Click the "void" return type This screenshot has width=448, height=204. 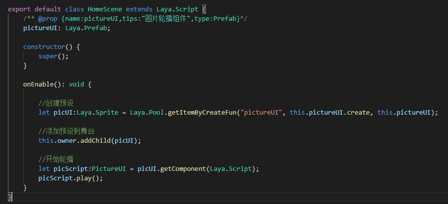77,84
